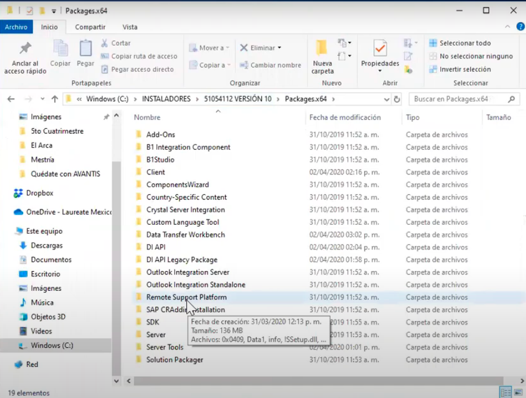Click the Eliminar red X icon
Screen dimensions: 526x398
244,47
